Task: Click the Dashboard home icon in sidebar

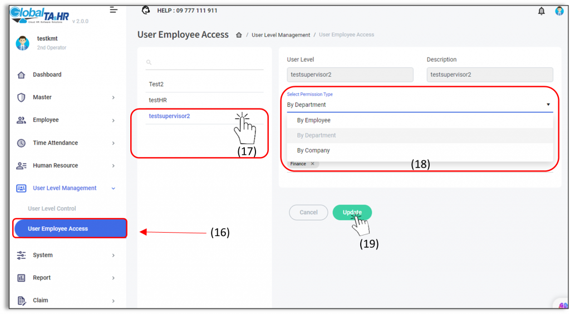Action: click(21, 75)
